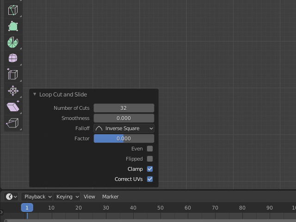Open the View menu in timeline
The image size is (296, 222).
(89, 197)
